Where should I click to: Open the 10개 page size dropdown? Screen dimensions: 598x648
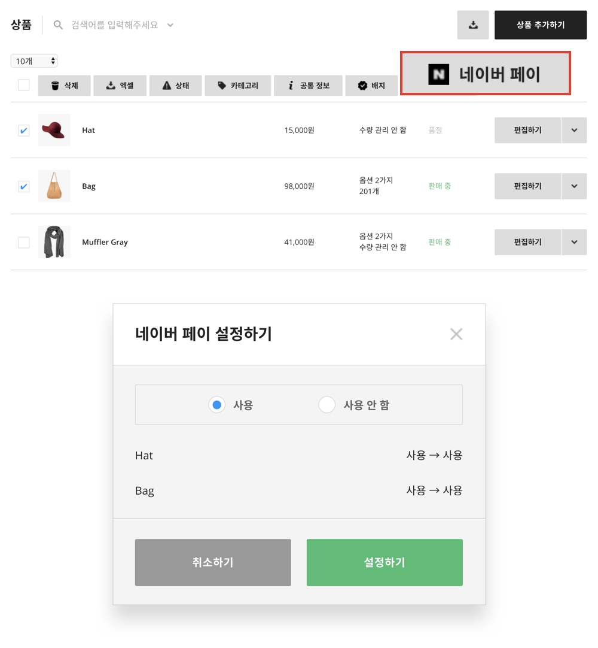[34, 61]
